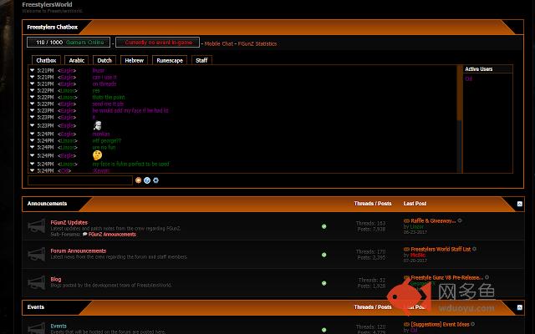
Task: Open arrow menu for "on threads" message
Action: 33,83
